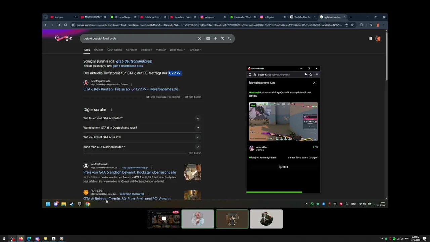Open the Google apps grid

click(x=370, y=38)
